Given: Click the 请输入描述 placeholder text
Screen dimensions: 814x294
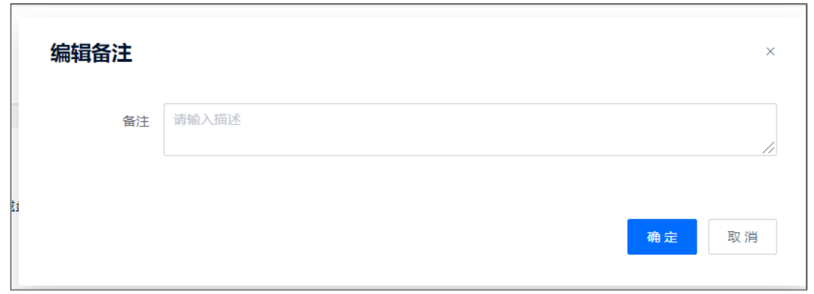Looking at the screenshot, I should (207, 120).
